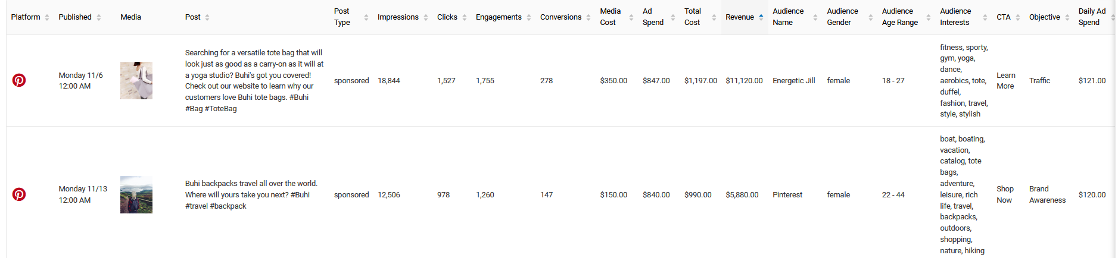Sort by Audience Age Range header
Image resolution: width=1118 pixels, height=258 pixels.
[900, 17]
